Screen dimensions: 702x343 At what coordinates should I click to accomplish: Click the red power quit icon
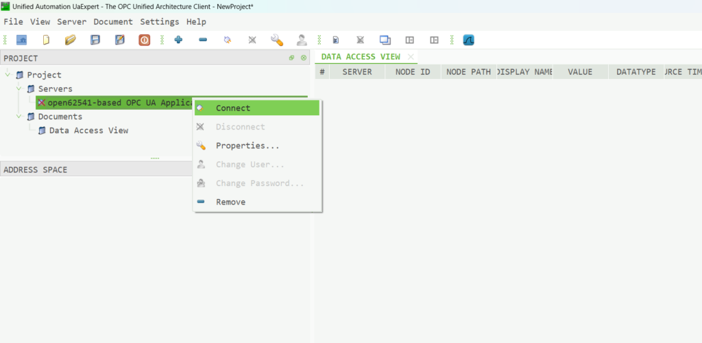tap(144, 40)
